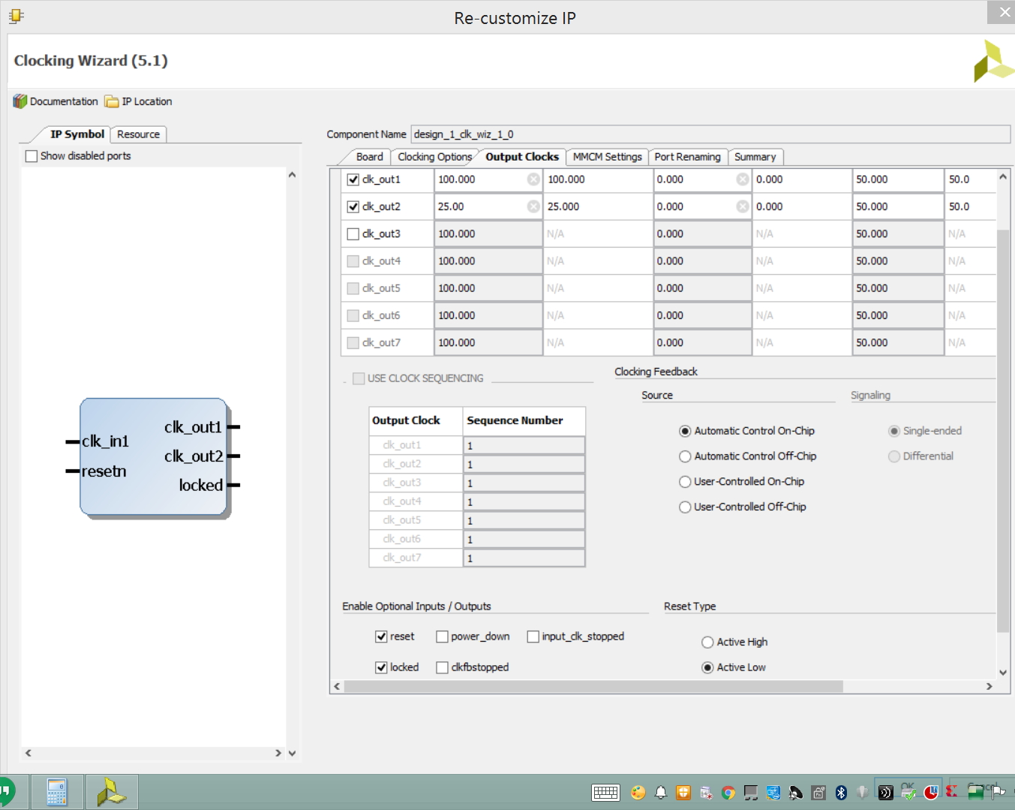The image size is (1015, 810).
Task: Click the horizontal scrollbar right arrow in the Output Clocks pane
Action: (x=989, y=686)
